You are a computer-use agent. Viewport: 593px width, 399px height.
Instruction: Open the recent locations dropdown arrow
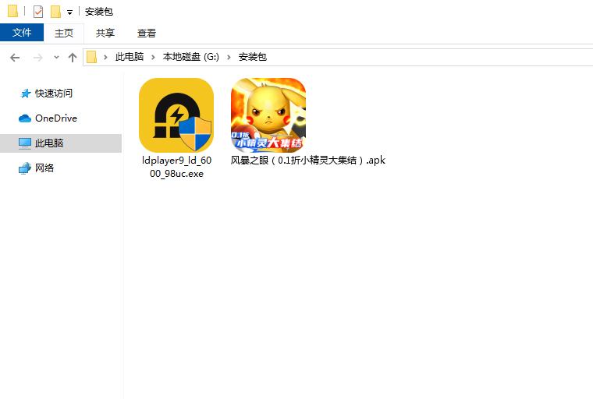point(56,58)
